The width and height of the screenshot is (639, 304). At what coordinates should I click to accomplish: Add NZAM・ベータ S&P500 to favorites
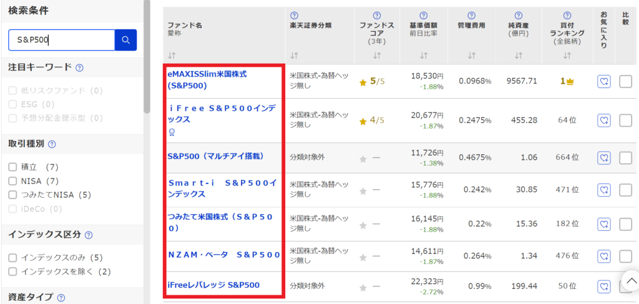(604, 257)
